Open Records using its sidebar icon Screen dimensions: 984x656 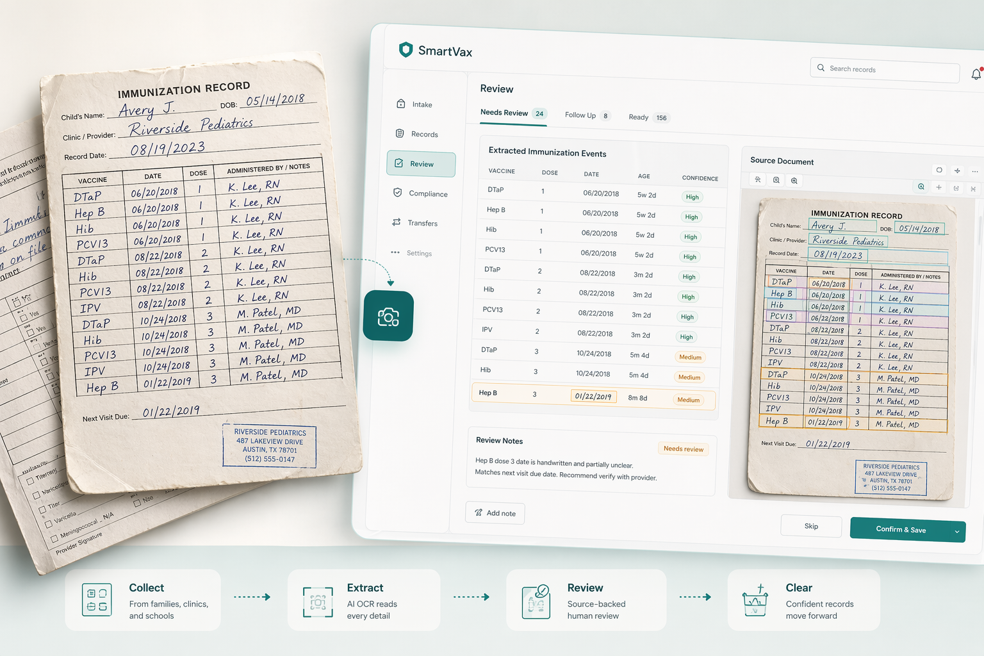click(400, 134)
